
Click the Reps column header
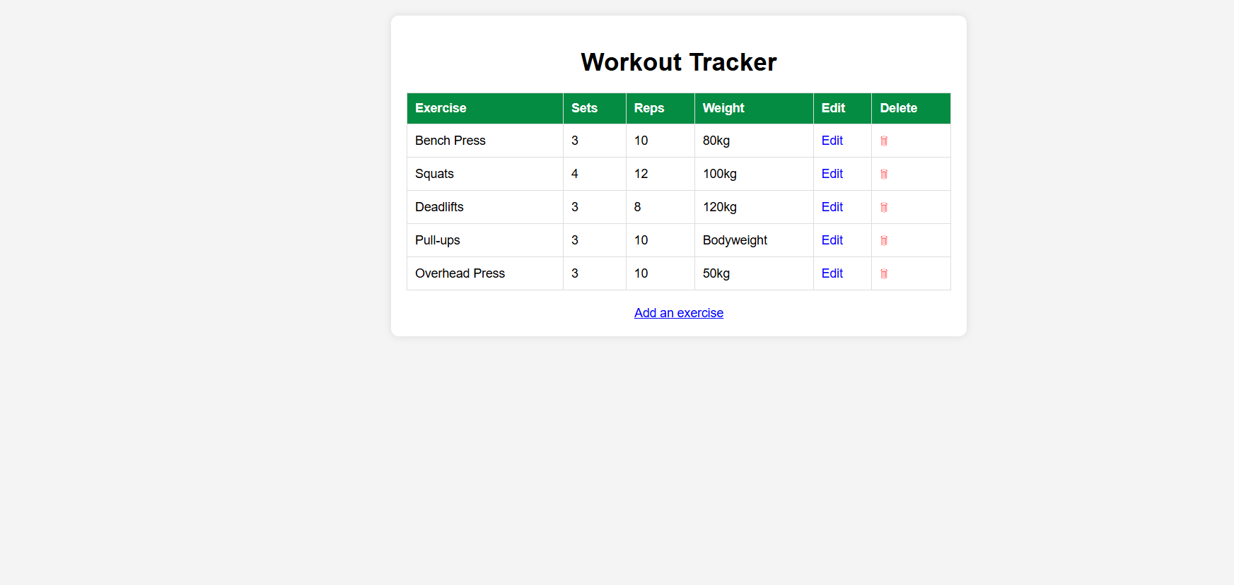[660, 108]
